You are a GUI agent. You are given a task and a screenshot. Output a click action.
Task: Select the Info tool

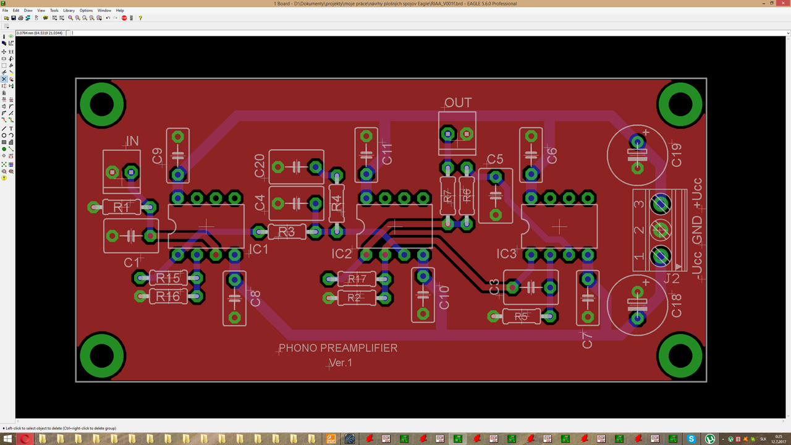(x=4, y=37)
